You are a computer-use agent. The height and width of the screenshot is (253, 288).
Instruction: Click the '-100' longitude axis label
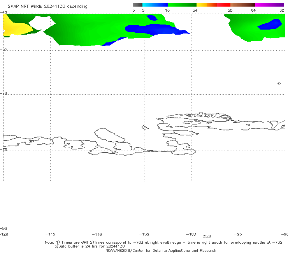point(191,234)
